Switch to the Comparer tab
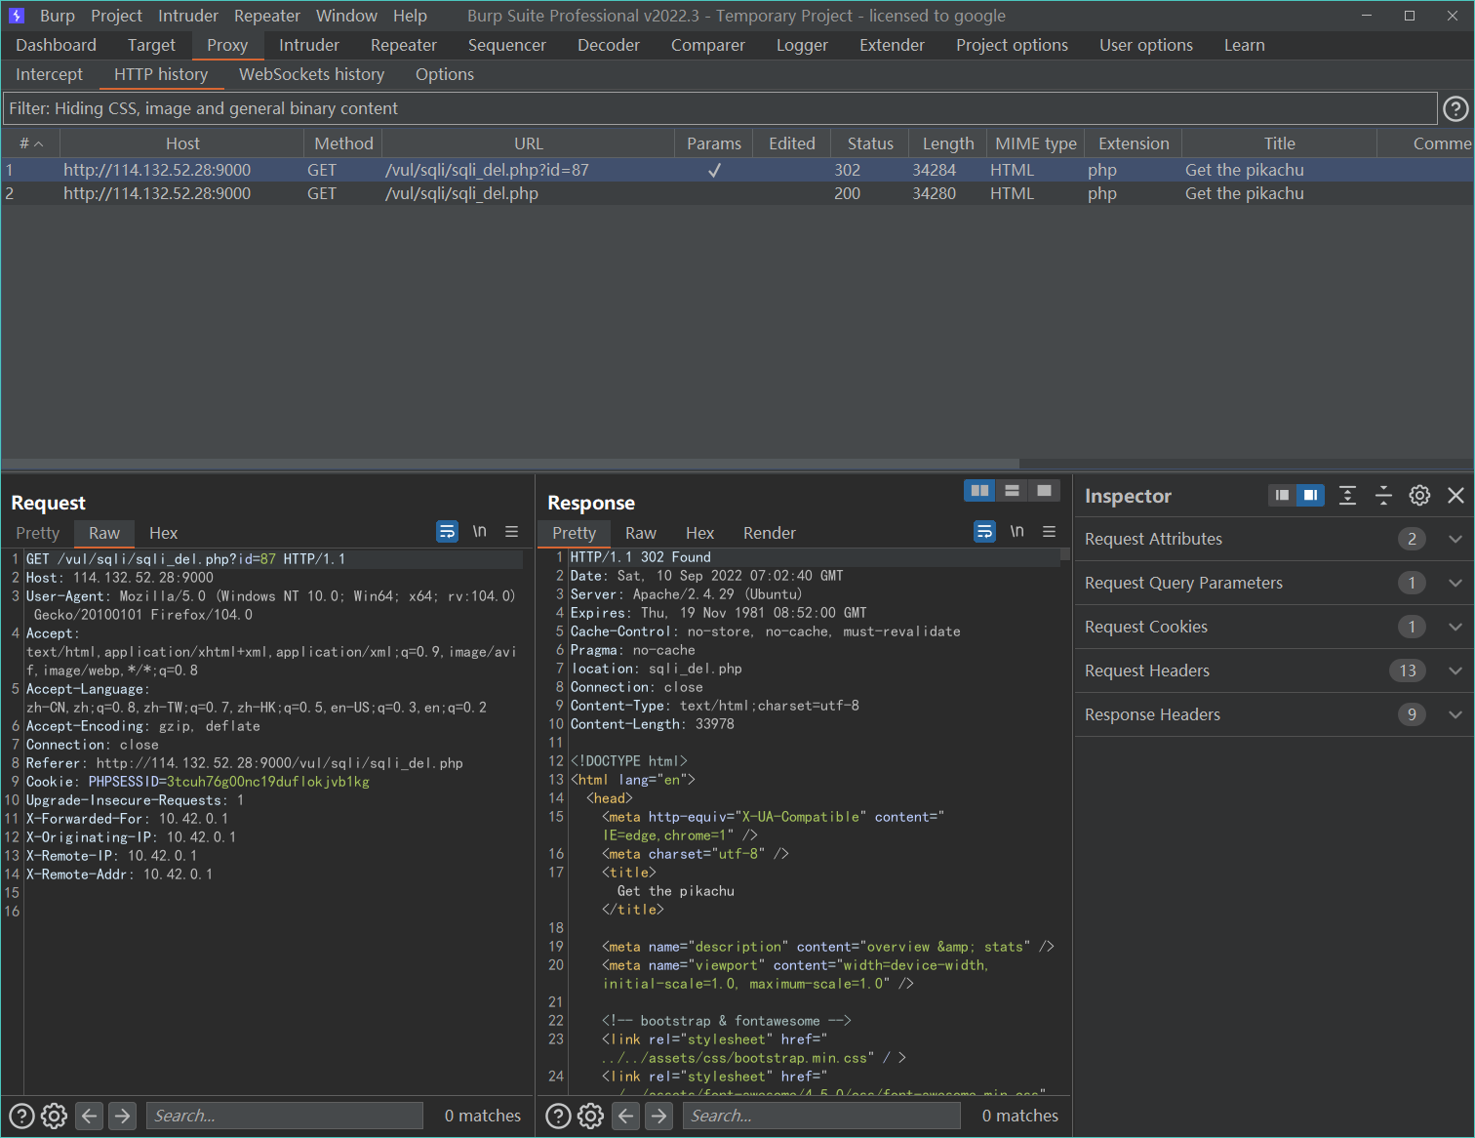Screen dimensions: 1475x1138 (x=707, y=45)
